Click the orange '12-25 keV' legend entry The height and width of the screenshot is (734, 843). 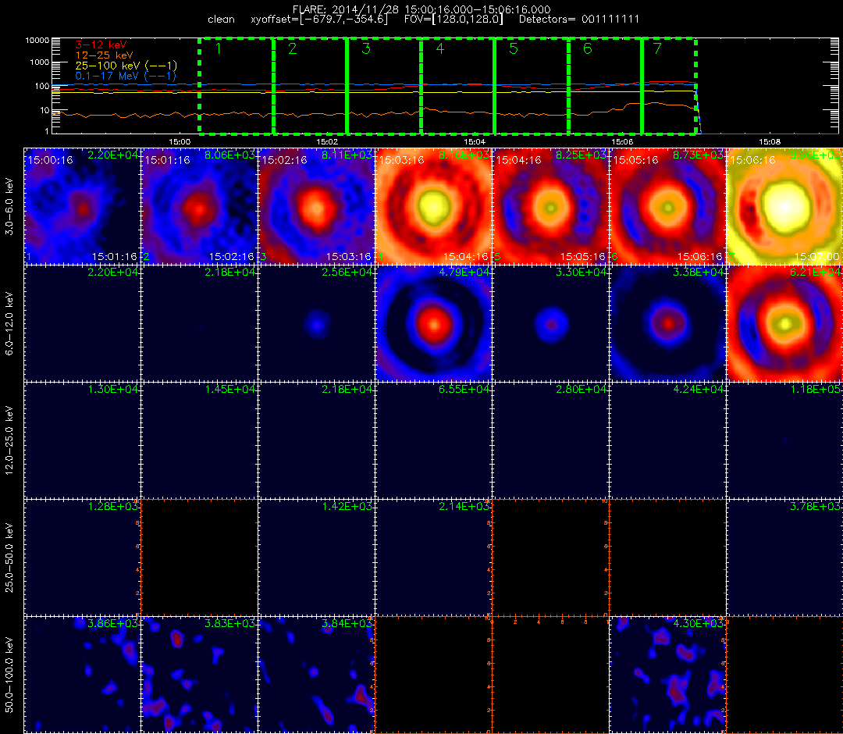[104, 55]
